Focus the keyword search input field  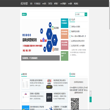point(80,14)
